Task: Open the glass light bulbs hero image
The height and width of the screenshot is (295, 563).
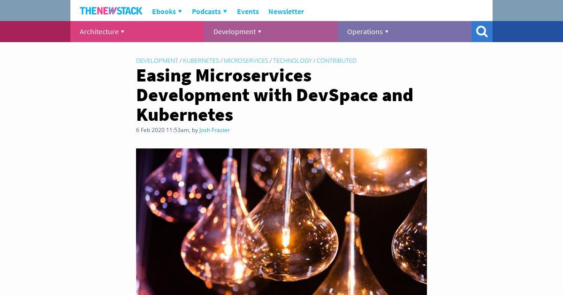Action: click(x=281, y=221)
